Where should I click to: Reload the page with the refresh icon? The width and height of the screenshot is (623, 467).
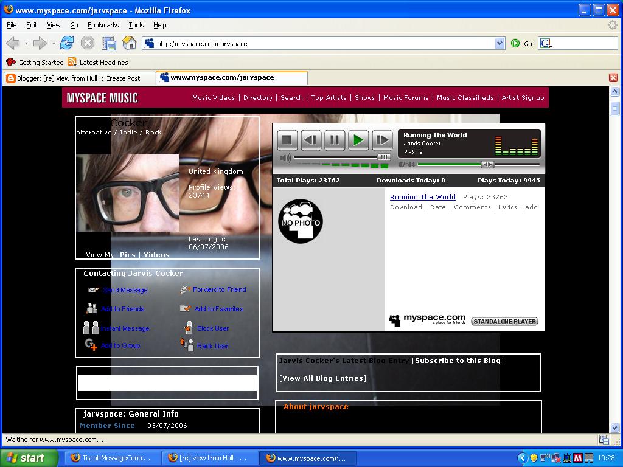pos(67,43)
